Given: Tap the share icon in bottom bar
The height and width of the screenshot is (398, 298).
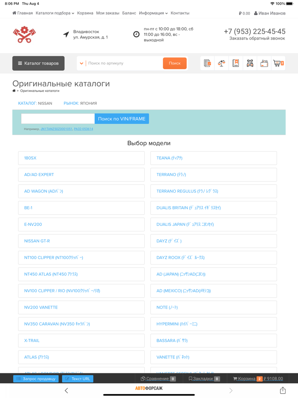Looking at the screenshot, I should (283, 390).
